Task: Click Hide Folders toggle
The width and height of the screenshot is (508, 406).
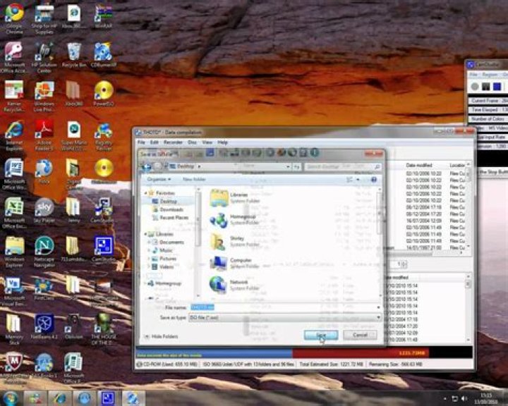Action: pos(162,336)
